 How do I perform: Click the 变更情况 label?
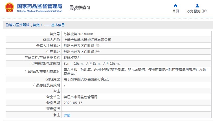tap(53, 109)
